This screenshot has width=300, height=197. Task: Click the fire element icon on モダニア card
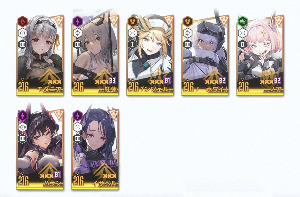tap(23, 21)
